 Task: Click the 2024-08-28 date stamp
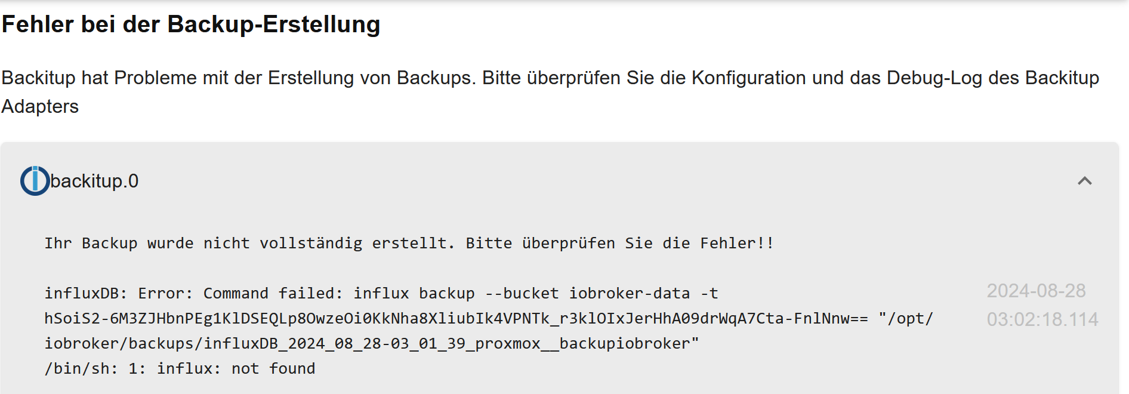click(1036, 291)
